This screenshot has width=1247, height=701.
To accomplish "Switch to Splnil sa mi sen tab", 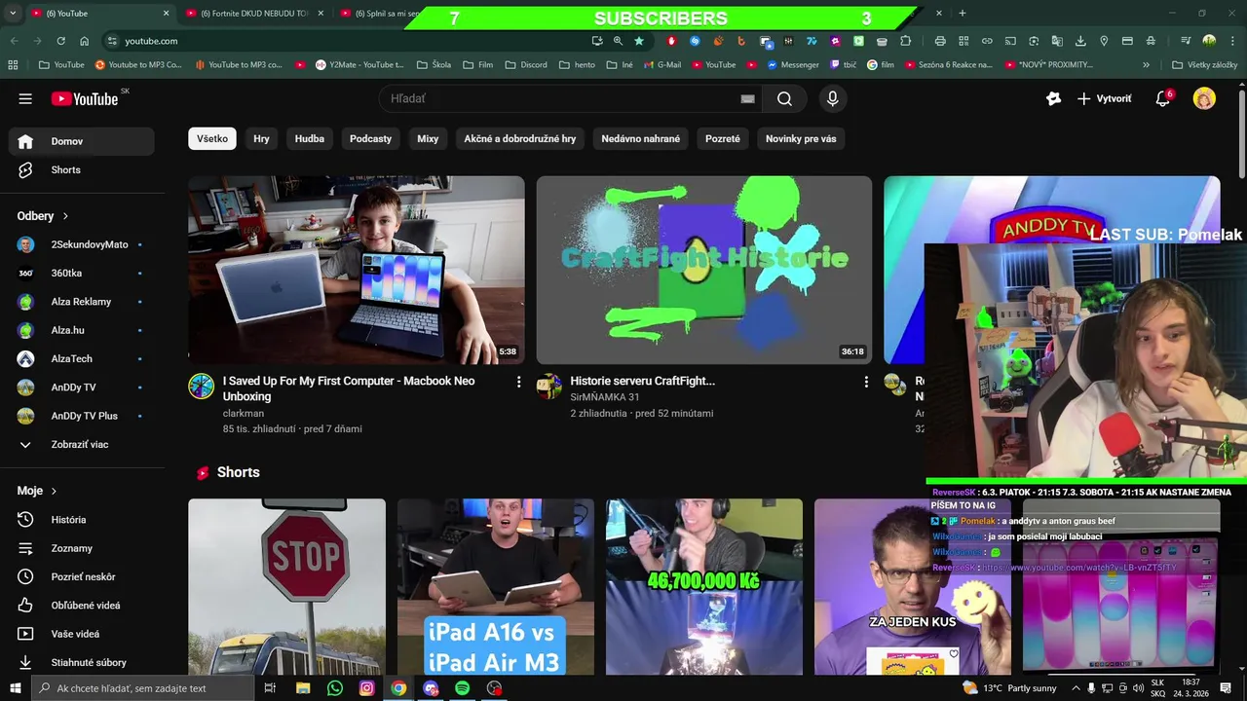I will [x=380, y=14].
